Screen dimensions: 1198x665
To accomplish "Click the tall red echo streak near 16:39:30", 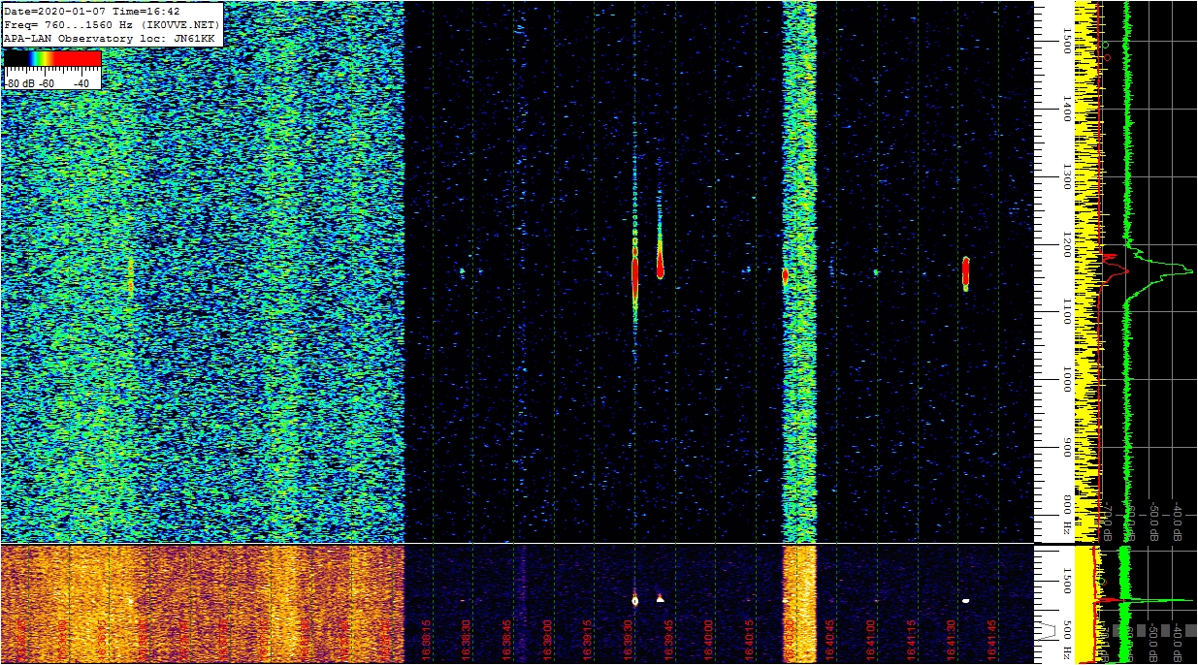I will point(635,276).
